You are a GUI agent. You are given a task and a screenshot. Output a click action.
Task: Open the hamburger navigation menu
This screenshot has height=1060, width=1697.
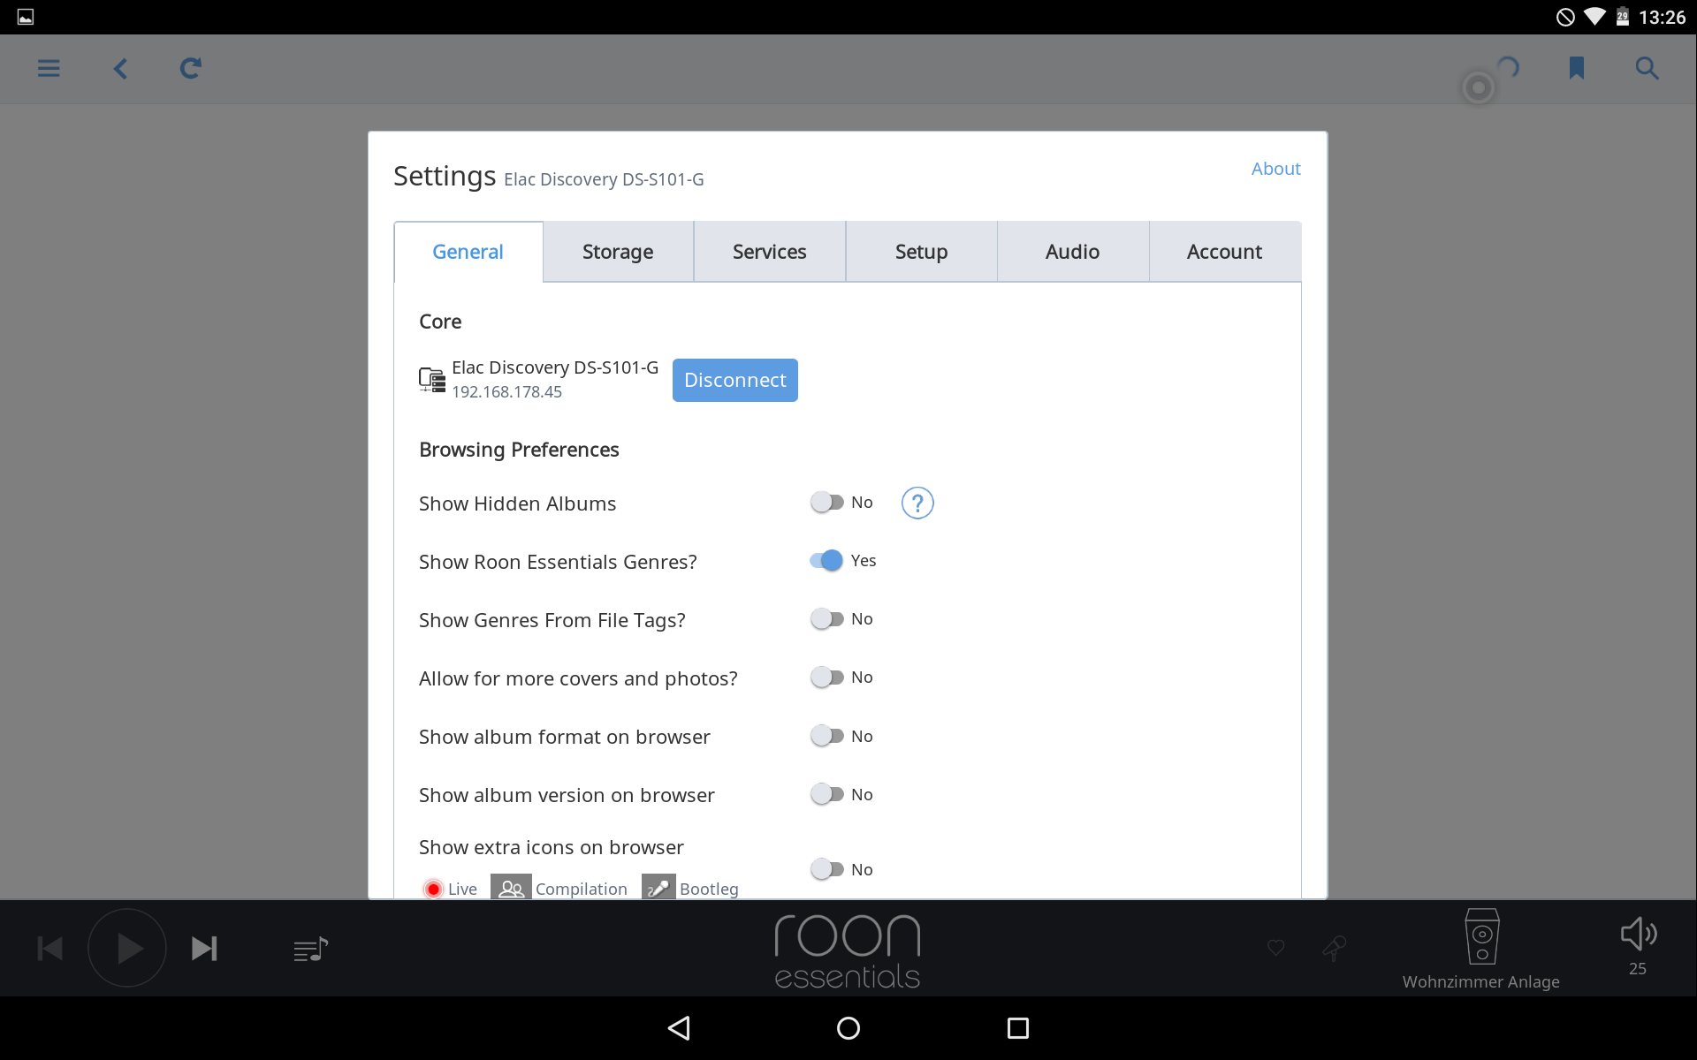[49, 68]
